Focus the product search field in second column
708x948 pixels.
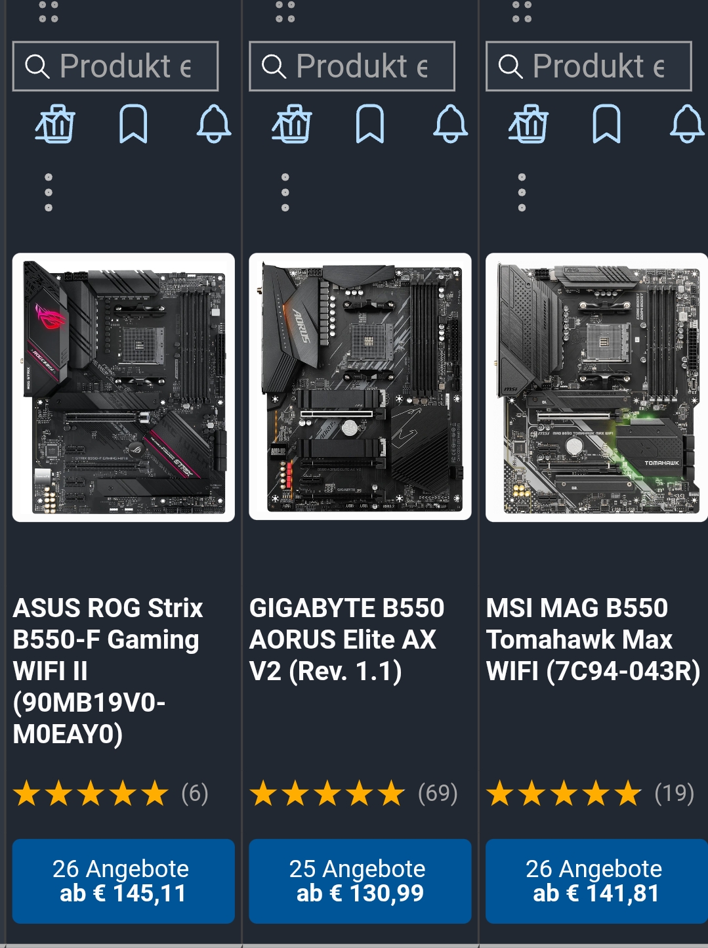point(352,66)
